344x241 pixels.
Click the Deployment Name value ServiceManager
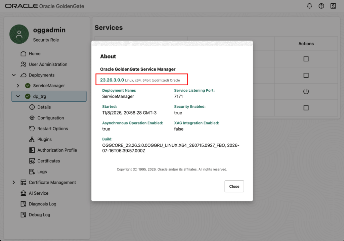point(118,96)
